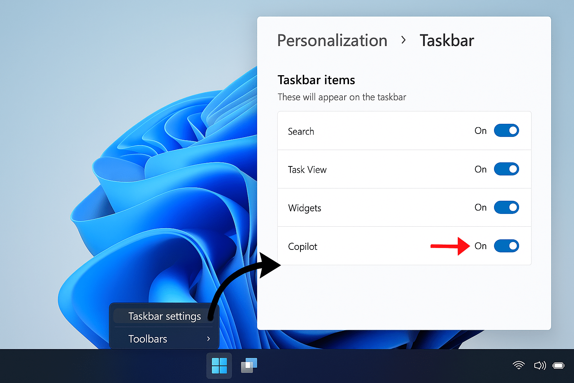Click the On status next to Search
This screenshot has height=383, width=574.
pyautogui.click(x=481, y=131)
